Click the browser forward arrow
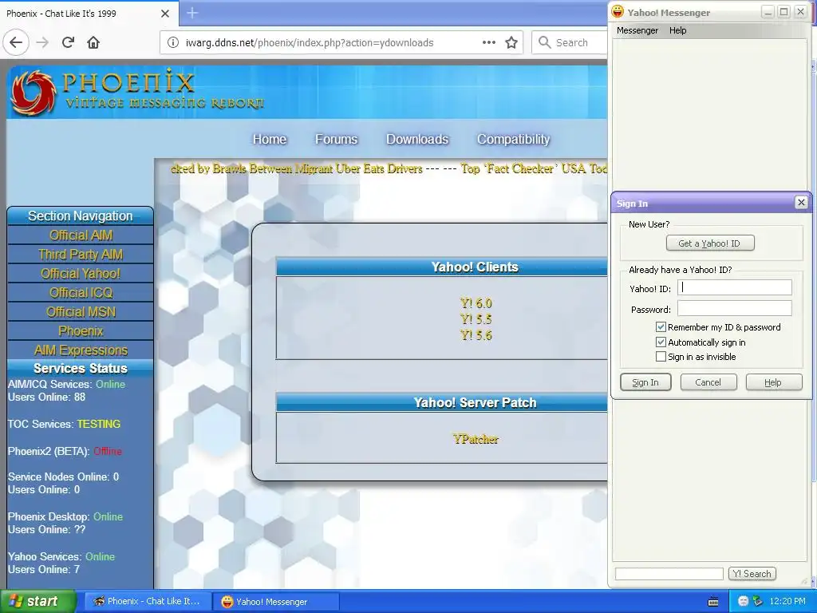This screenshot has height=613, width=817. point(42,42)
